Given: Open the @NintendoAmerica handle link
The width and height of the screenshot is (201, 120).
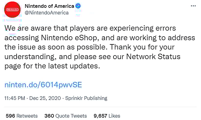Looking at the screenshot, I should point(46,13).
